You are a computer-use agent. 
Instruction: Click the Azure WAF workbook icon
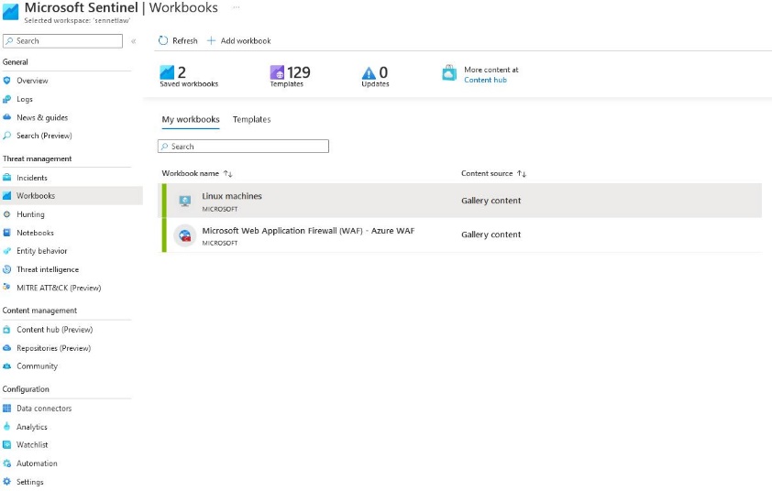click(185, 235)
